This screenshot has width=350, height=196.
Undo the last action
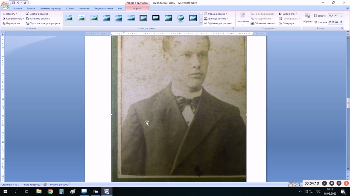point(18,3)
